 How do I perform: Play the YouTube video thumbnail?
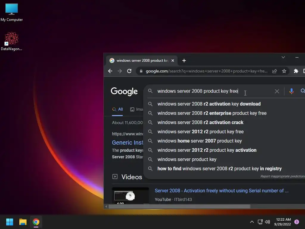(x=130, y=196)
